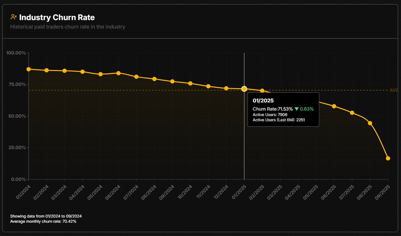Click the 'Historical paid traders churn rate' subtitle

click(x=68, y=27)
